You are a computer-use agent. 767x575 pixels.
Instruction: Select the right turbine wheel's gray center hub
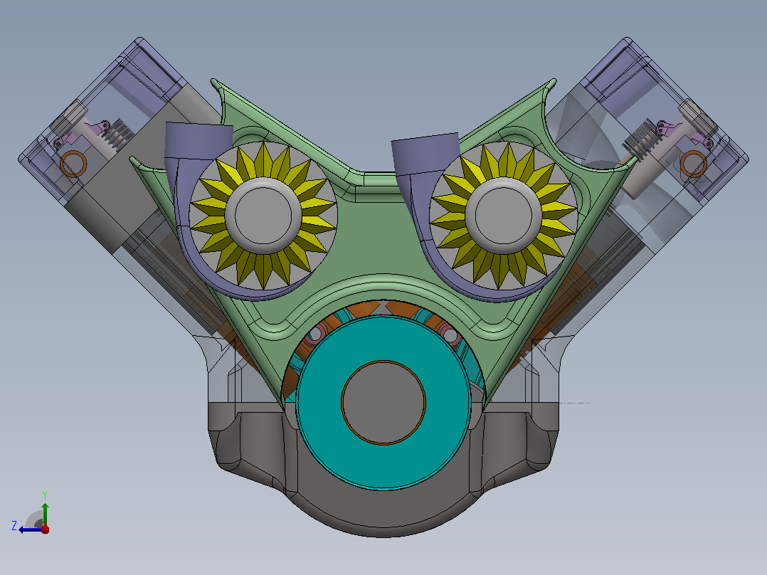click(x=504, y=216)
